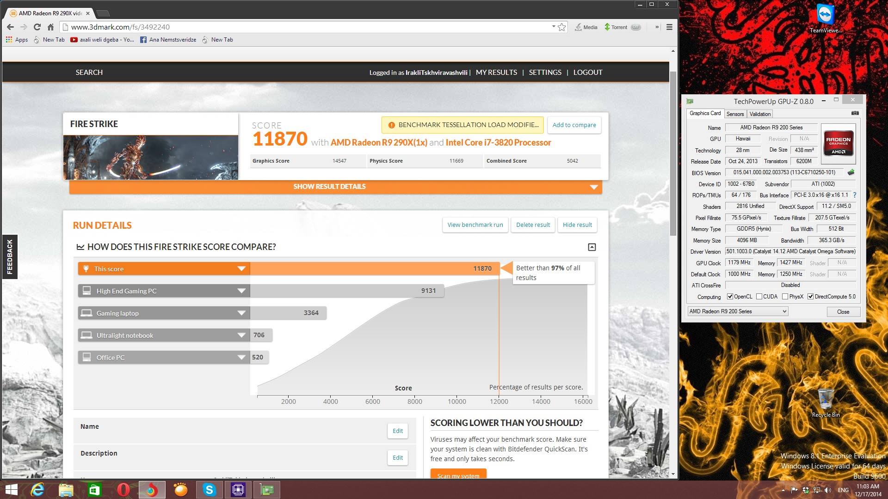
Task: Click the High End Gaming PC 9131 bar
Action: point(347,291)
